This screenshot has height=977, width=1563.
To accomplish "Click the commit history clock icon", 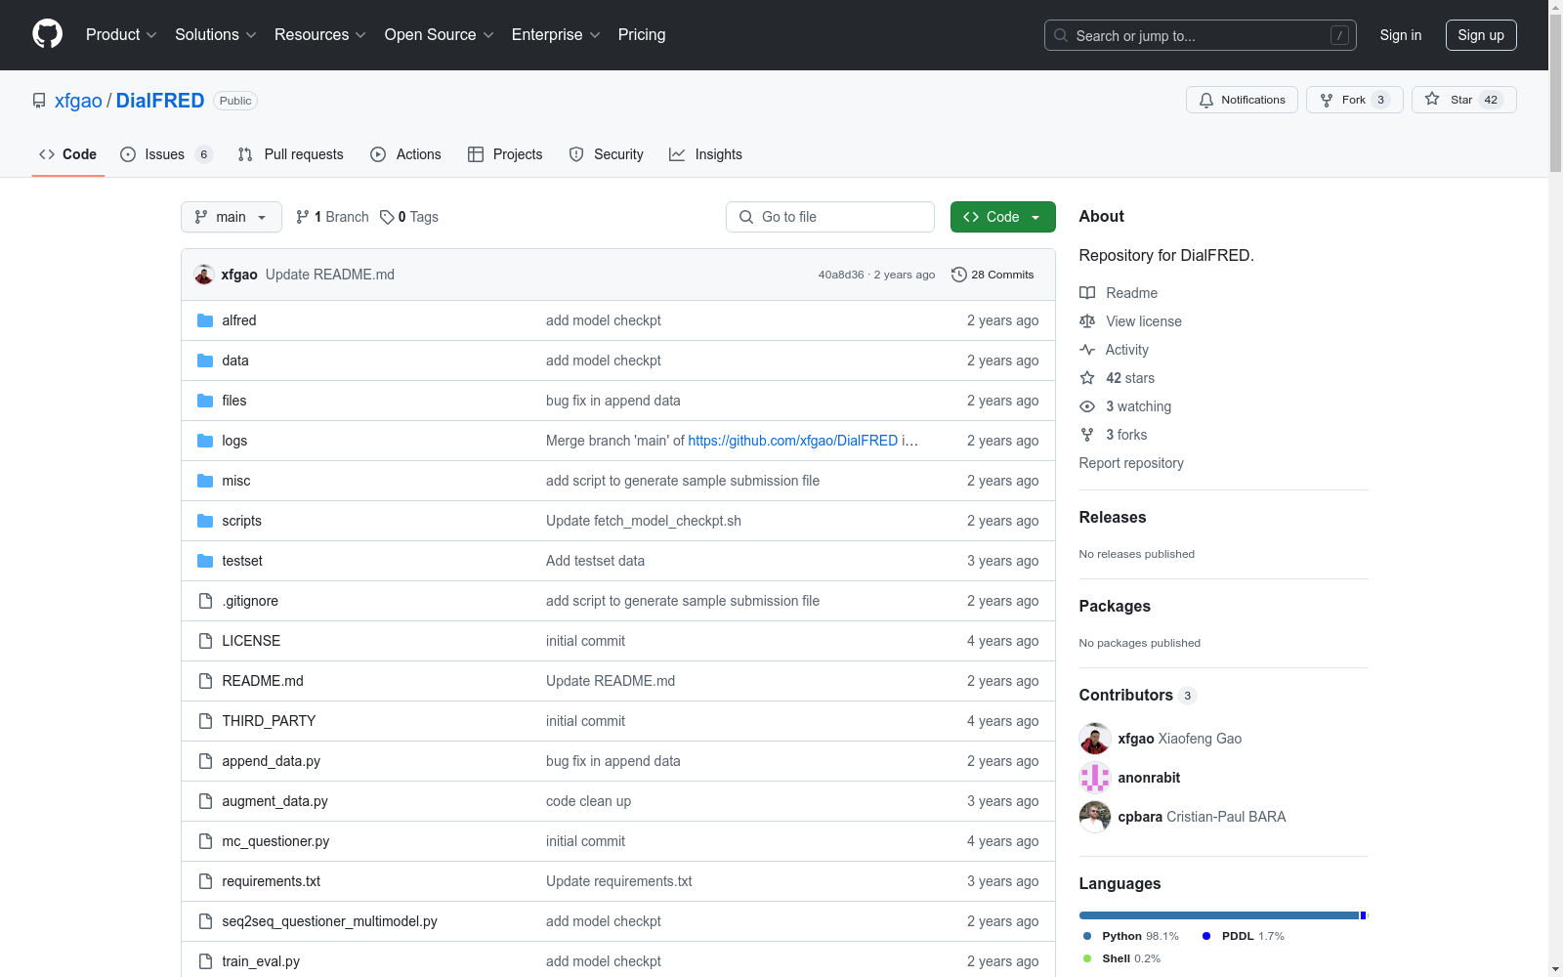I will tap(959, 275).
